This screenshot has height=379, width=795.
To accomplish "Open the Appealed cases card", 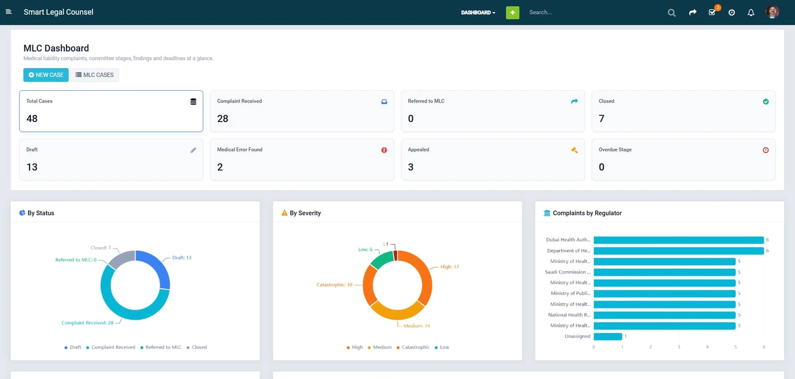I will click(x=493, y=160).
